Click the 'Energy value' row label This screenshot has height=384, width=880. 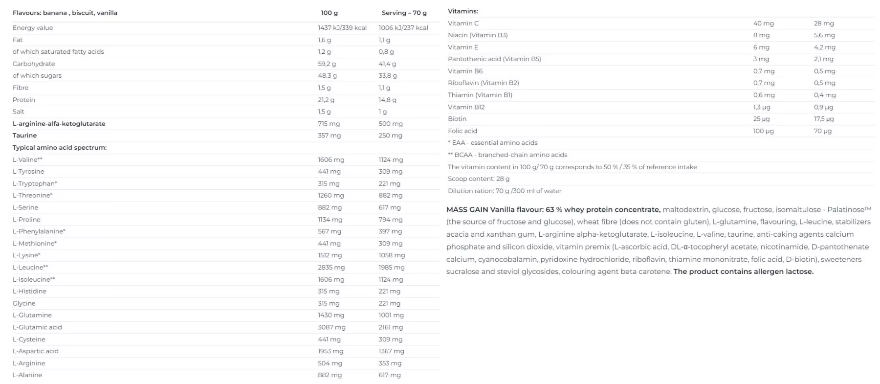pyautogui.click(x=33, y=28)
